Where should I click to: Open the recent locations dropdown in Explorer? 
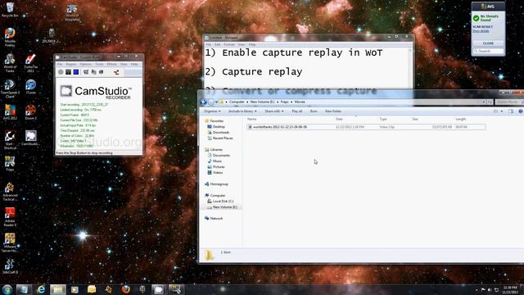pyautogui.click(x=216, y=102)
